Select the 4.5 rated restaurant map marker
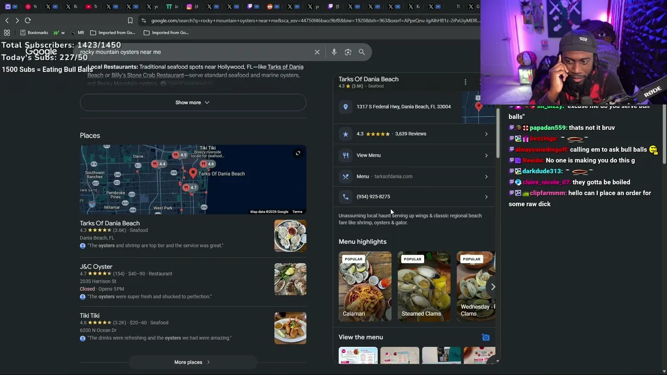The image size is (667, 375). (180, 155)
